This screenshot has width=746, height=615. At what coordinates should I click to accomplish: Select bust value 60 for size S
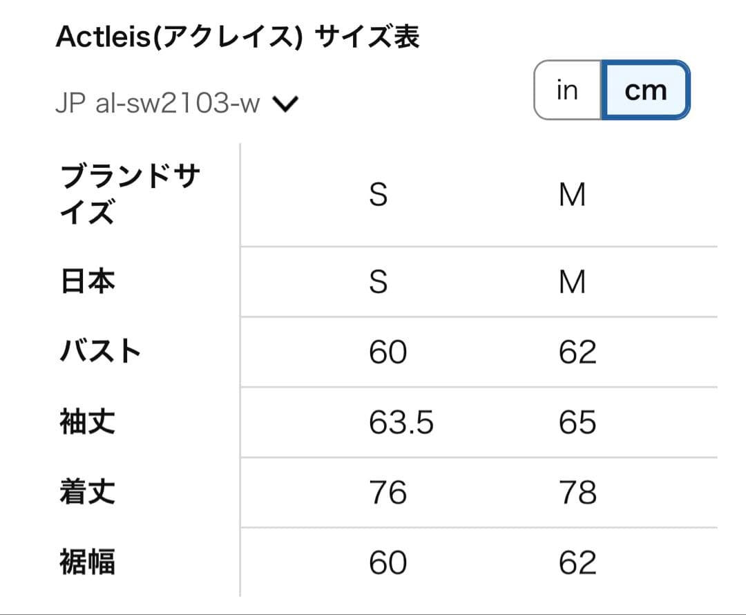[x=389, y=351]
